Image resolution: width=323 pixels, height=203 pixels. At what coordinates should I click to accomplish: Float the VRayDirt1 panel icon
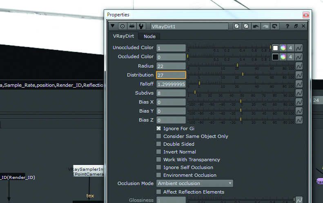296,26
